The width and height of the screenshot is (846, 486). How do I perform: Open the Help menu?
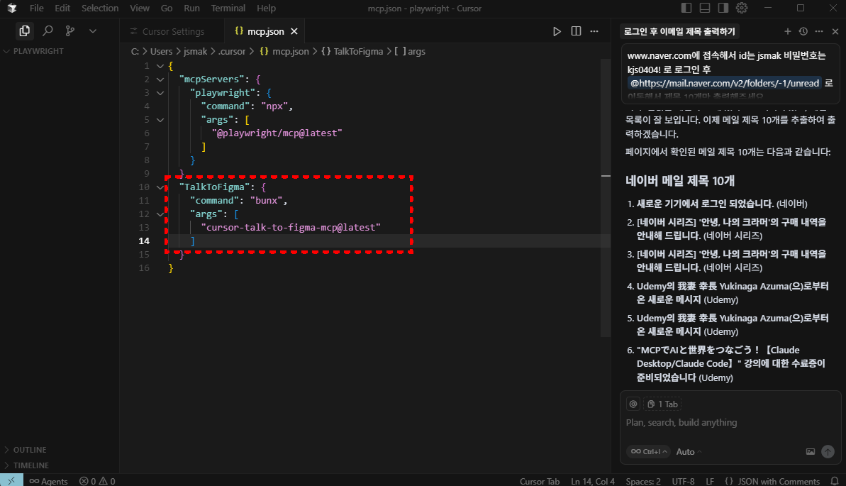[x=266, y=8]
